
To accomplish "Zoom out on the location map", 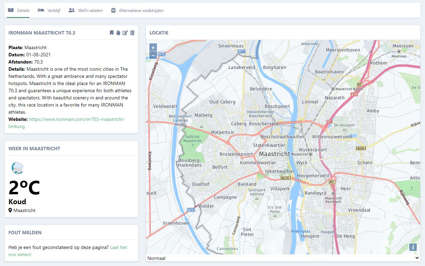I will click(153, 55).
